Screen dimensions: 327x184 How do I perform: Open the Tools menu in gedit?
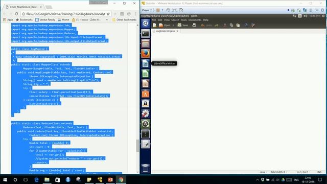(x=184, y=20)
